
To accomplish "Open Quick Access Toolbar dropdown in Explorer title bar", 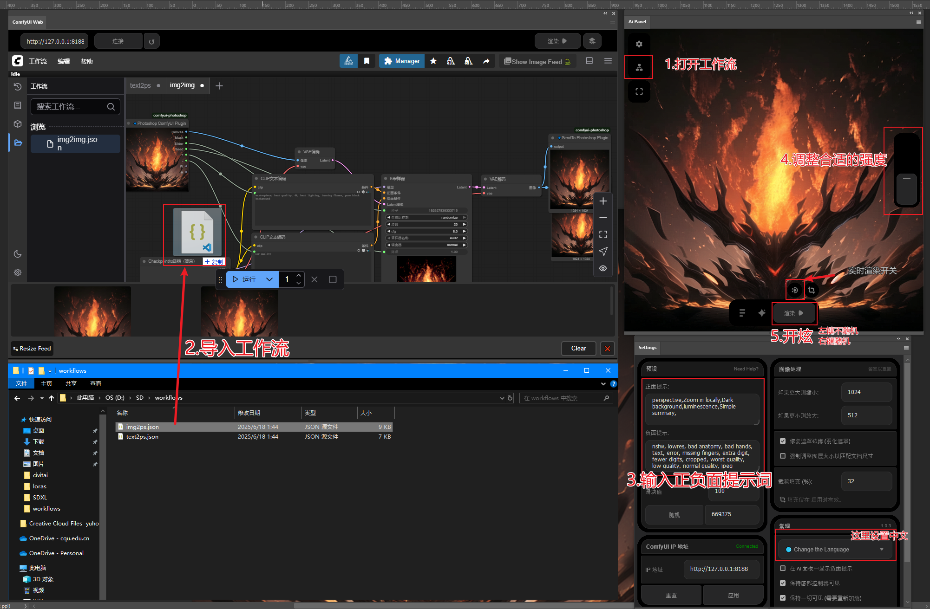I will pyautogui.click(x=50, y=371).
